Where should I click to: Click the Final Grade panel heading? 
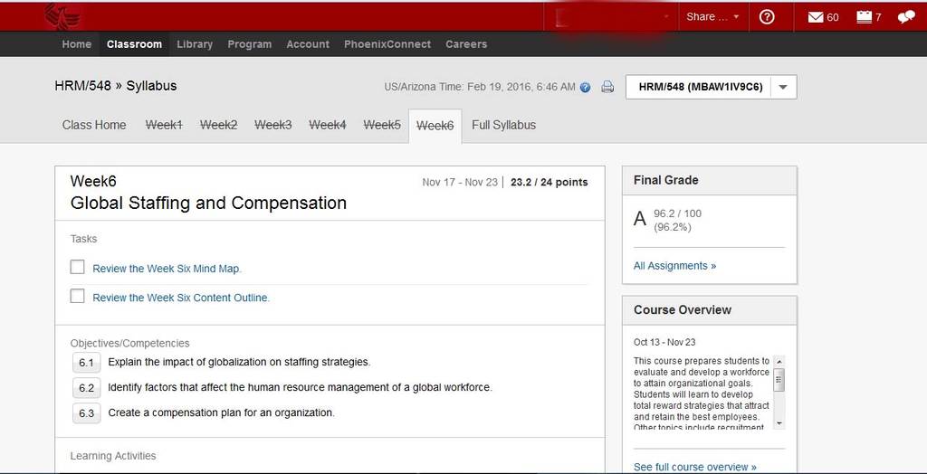665,180
